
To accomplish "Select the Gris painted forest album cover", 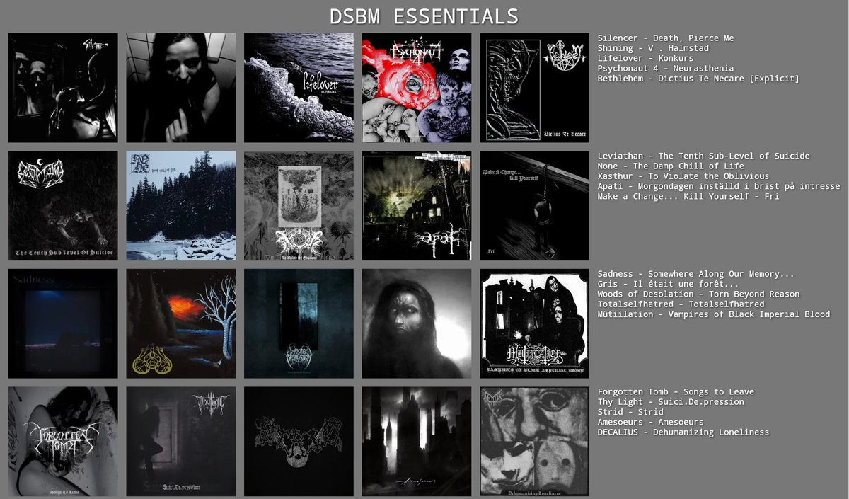I will click(181, 323).
